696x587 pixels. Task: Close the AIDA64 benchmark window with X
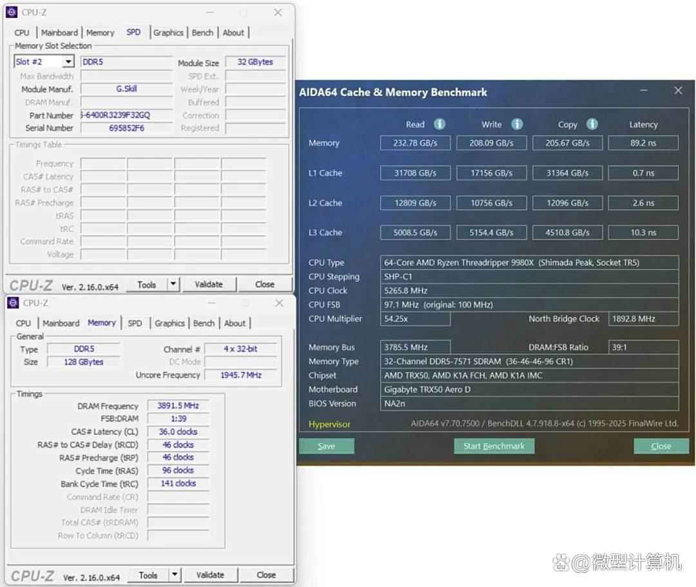(x=678, y=91)
